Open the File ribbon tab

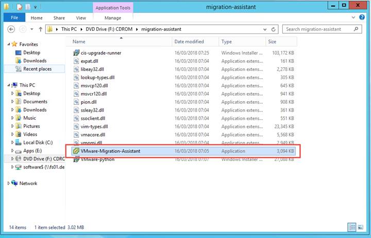14,17
